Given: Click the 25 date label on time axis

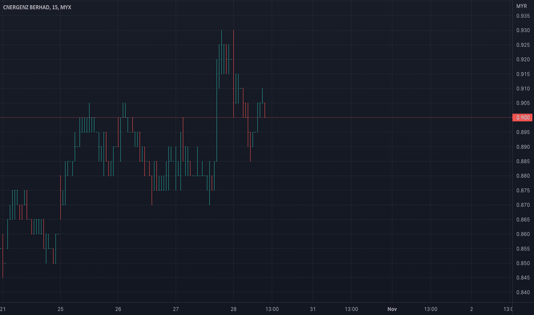Looking at the screenshot, I should click(60, 309).
